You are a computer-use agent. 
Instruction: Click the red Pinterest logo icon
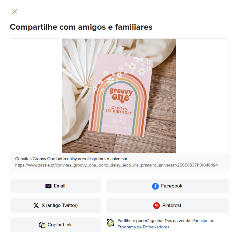pyautogui.click(x=157, y=206)
